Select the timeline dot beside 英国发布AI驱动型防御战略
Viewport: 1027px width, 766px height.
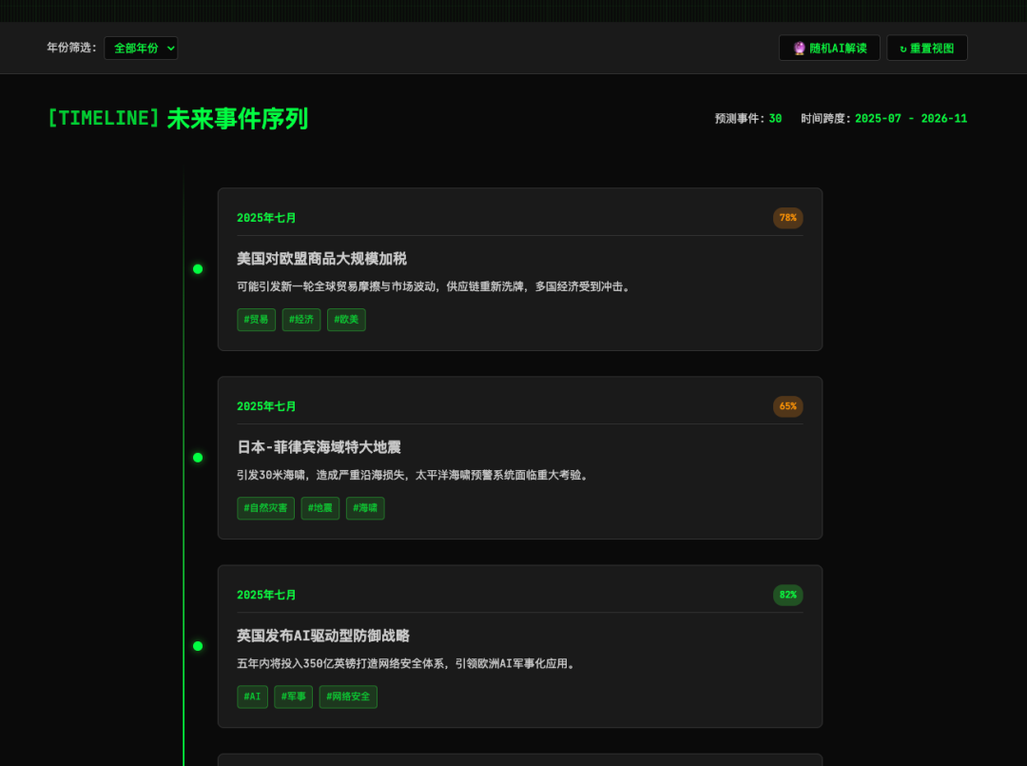coord(198,646)
